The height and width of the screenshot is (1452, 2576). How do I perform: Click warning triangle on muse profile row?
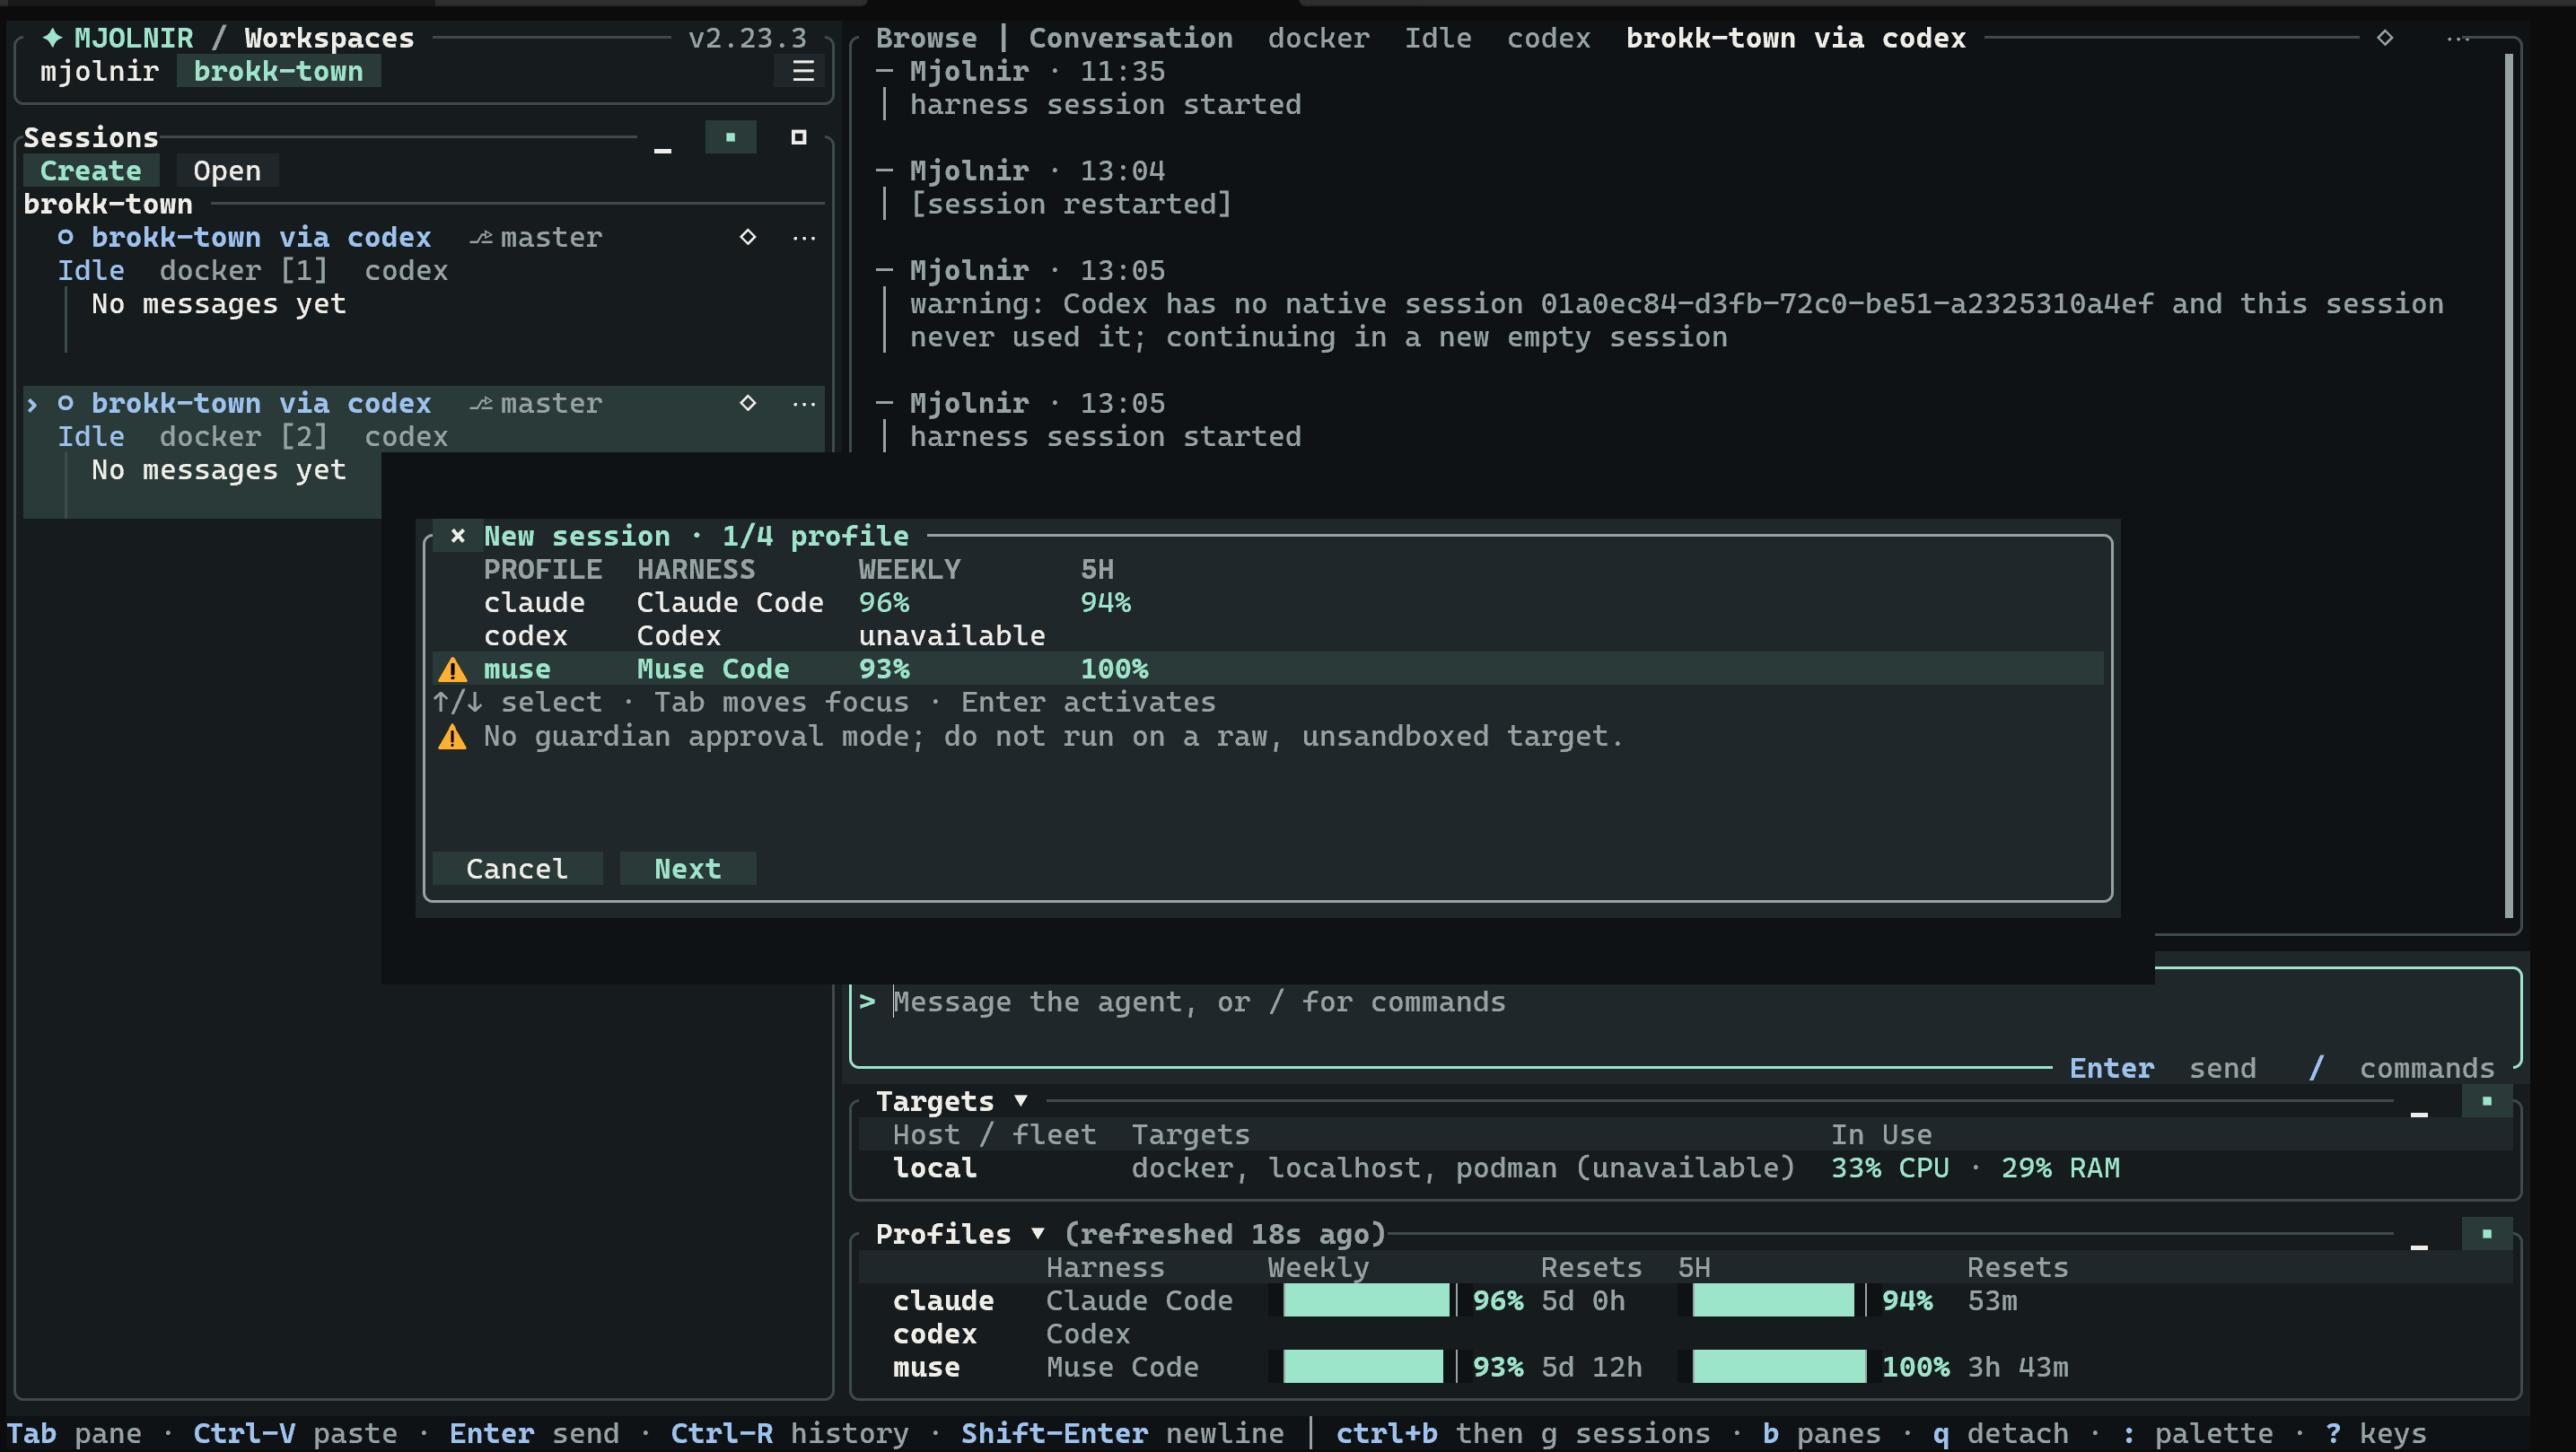[x=452, y=669]
